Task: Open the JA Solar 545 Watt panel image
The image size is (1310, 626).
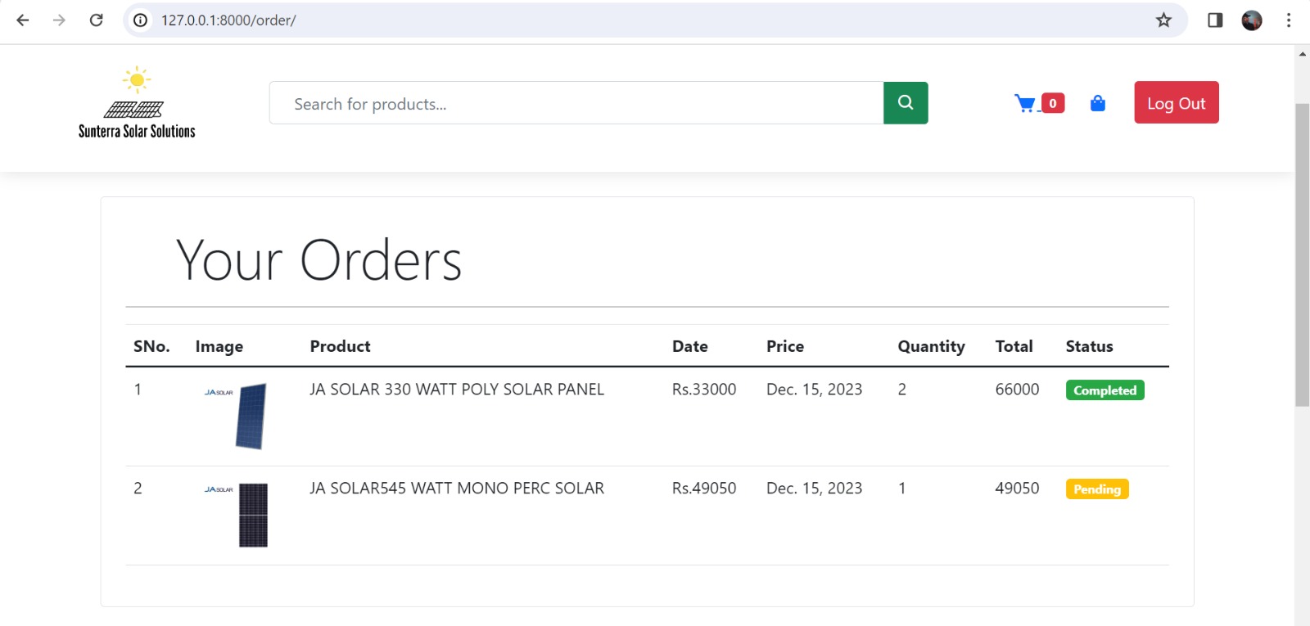Action: pyautogui.click(x=237, y=515)
